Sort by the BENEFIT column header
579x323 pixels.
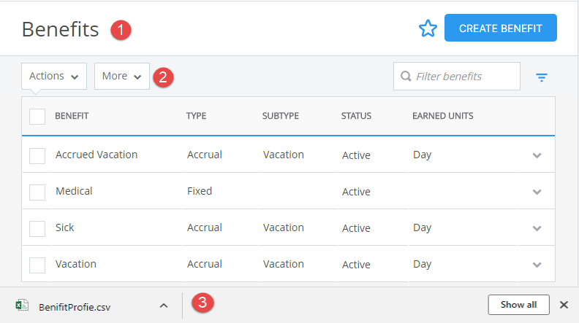[x=72, y=116]
